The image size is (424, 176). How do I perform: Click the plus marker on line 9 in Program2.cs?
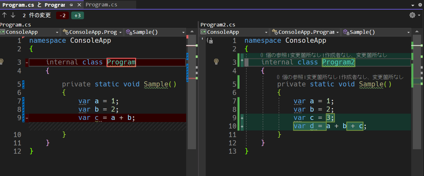coord(242,118)
